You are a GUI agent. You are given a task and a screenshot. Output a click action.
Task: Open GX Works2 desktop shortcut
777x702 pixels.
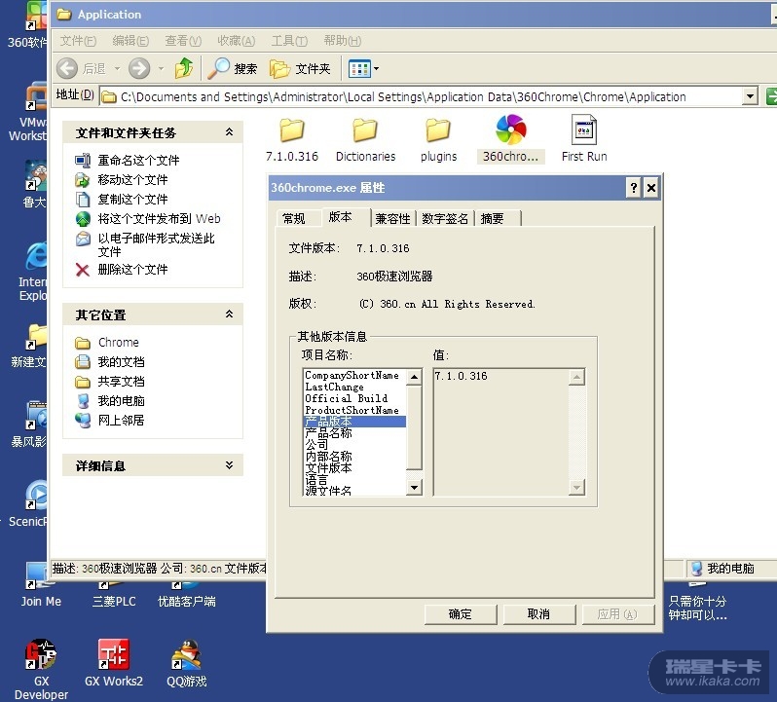[x=114, y=663]
